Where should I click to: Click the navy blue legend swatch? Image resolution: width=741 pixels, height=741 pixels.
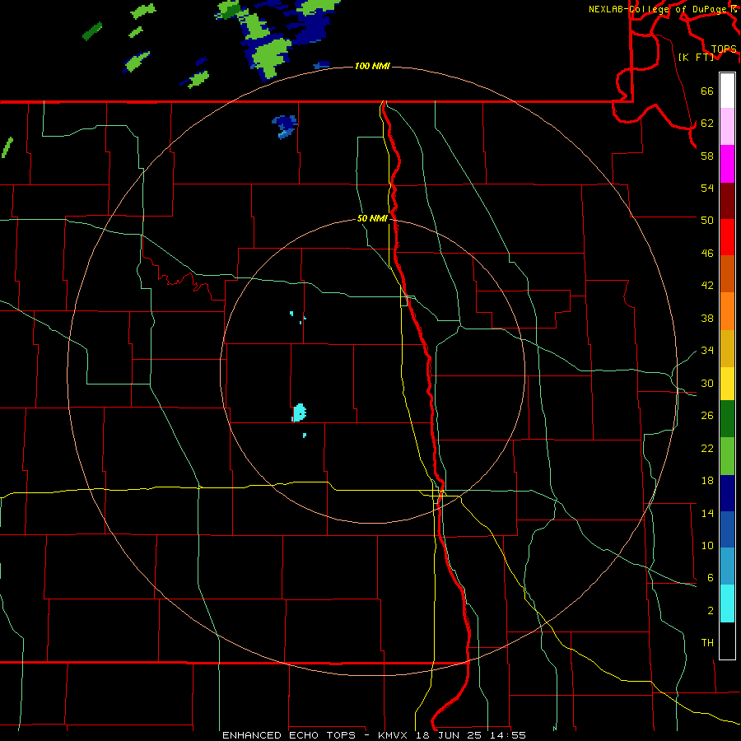[727, 493]
